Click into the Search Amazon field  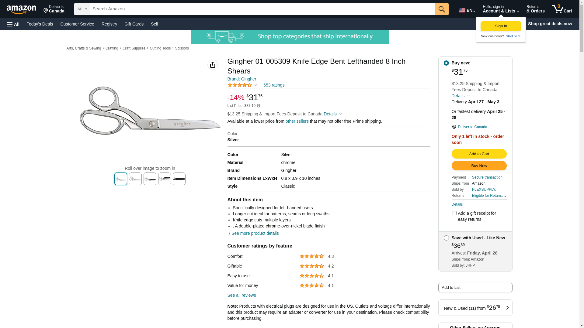[262, 9]
